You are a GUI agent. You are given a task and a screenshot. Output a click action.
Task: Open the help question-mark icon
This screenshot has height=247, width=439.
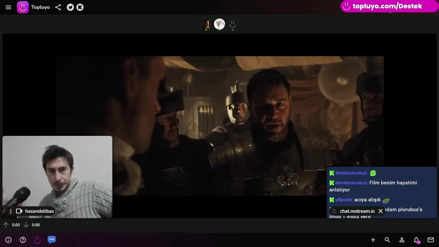coord(23,240)
